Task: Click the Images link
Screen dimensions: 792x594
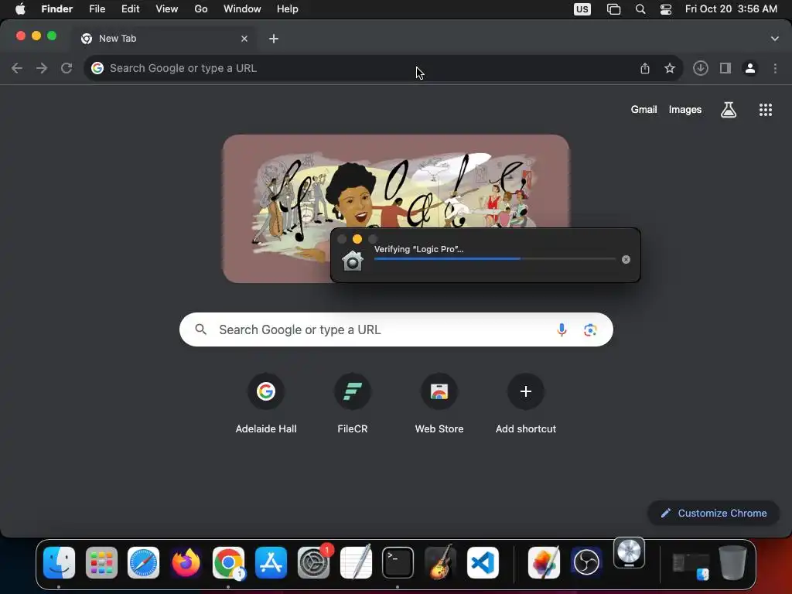Action: [x=685, y=110]
